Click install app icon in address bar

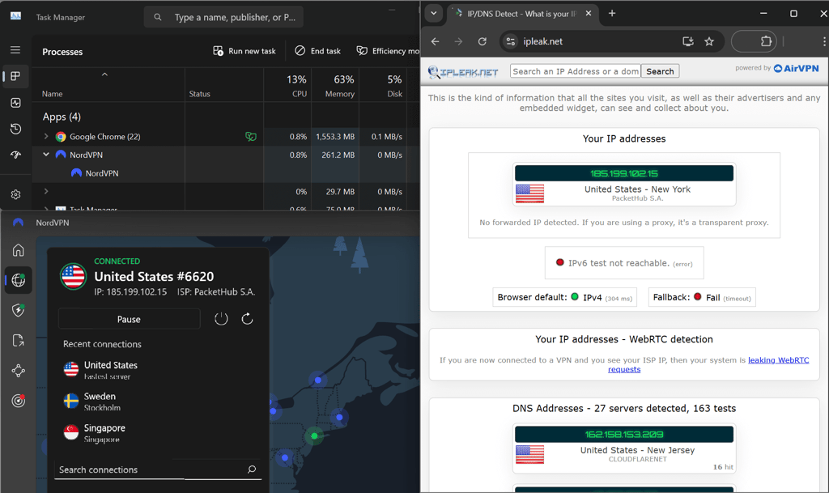point(688,41)
